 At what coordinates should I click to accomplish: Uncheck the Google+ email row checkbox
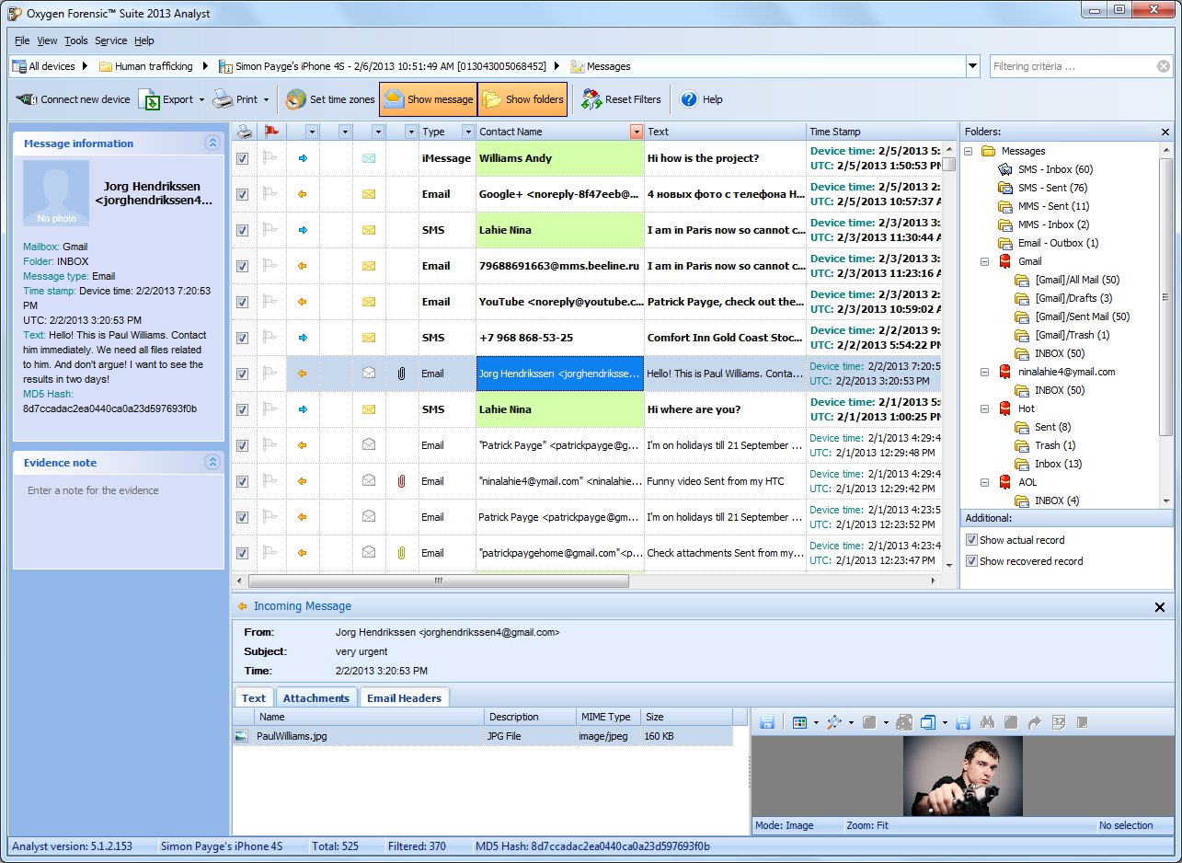pyautogui.click(x=242, y=194)
